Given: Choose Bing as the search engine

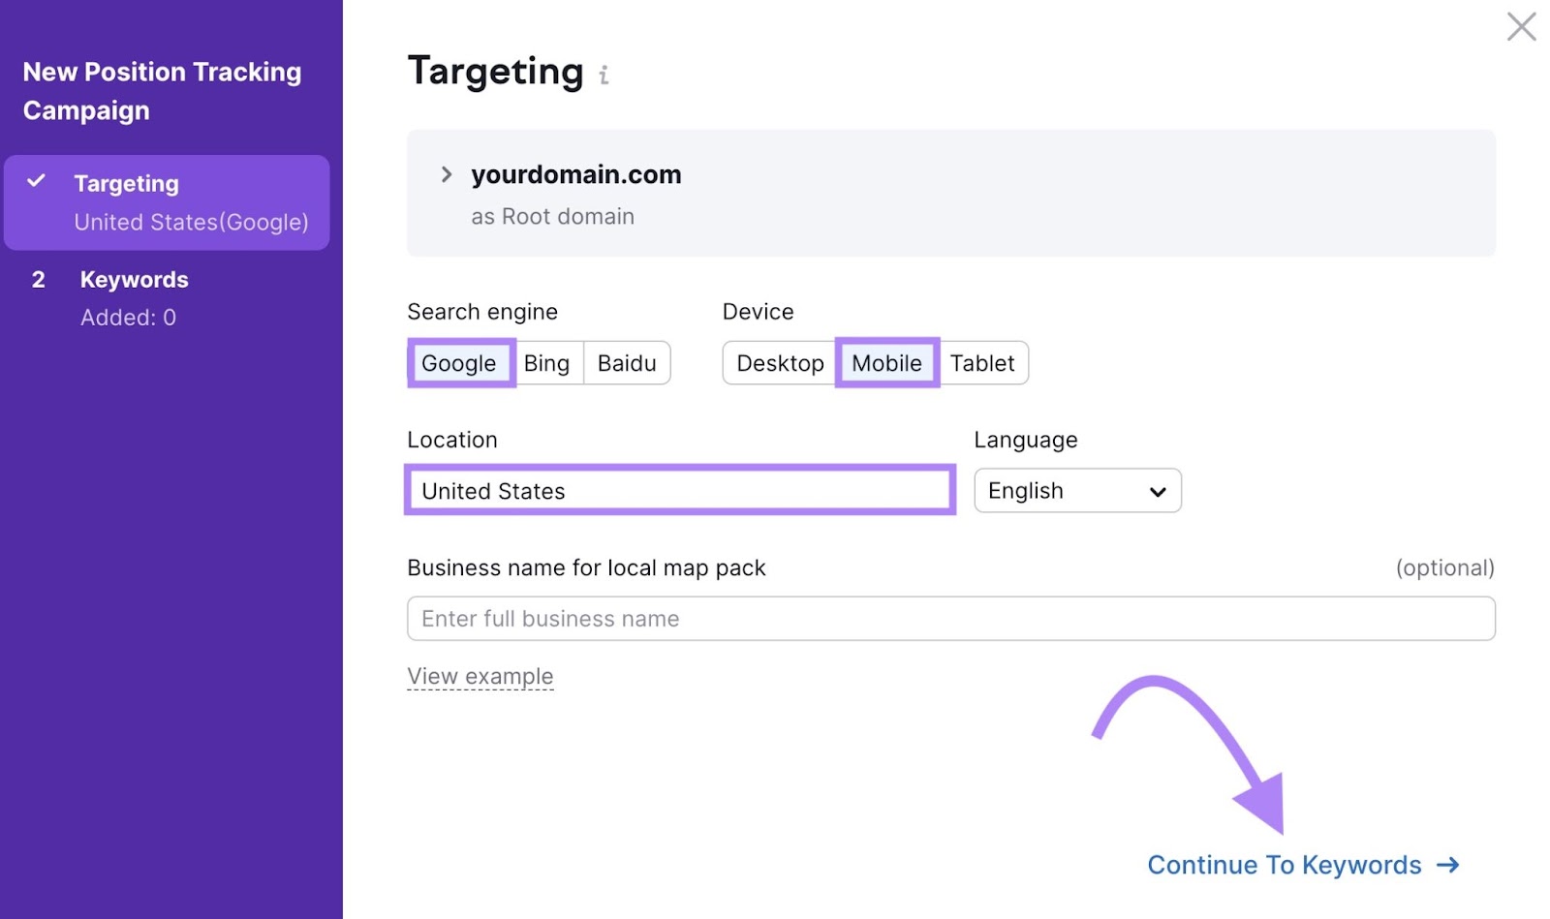Looking at the screenshot, I should coord(547,363).
